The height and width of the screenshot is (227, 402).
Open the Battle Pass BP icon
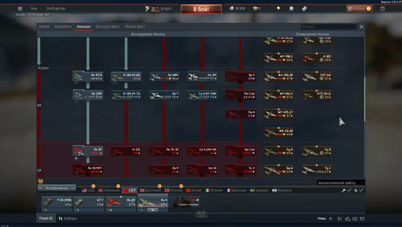click(304, 9)
